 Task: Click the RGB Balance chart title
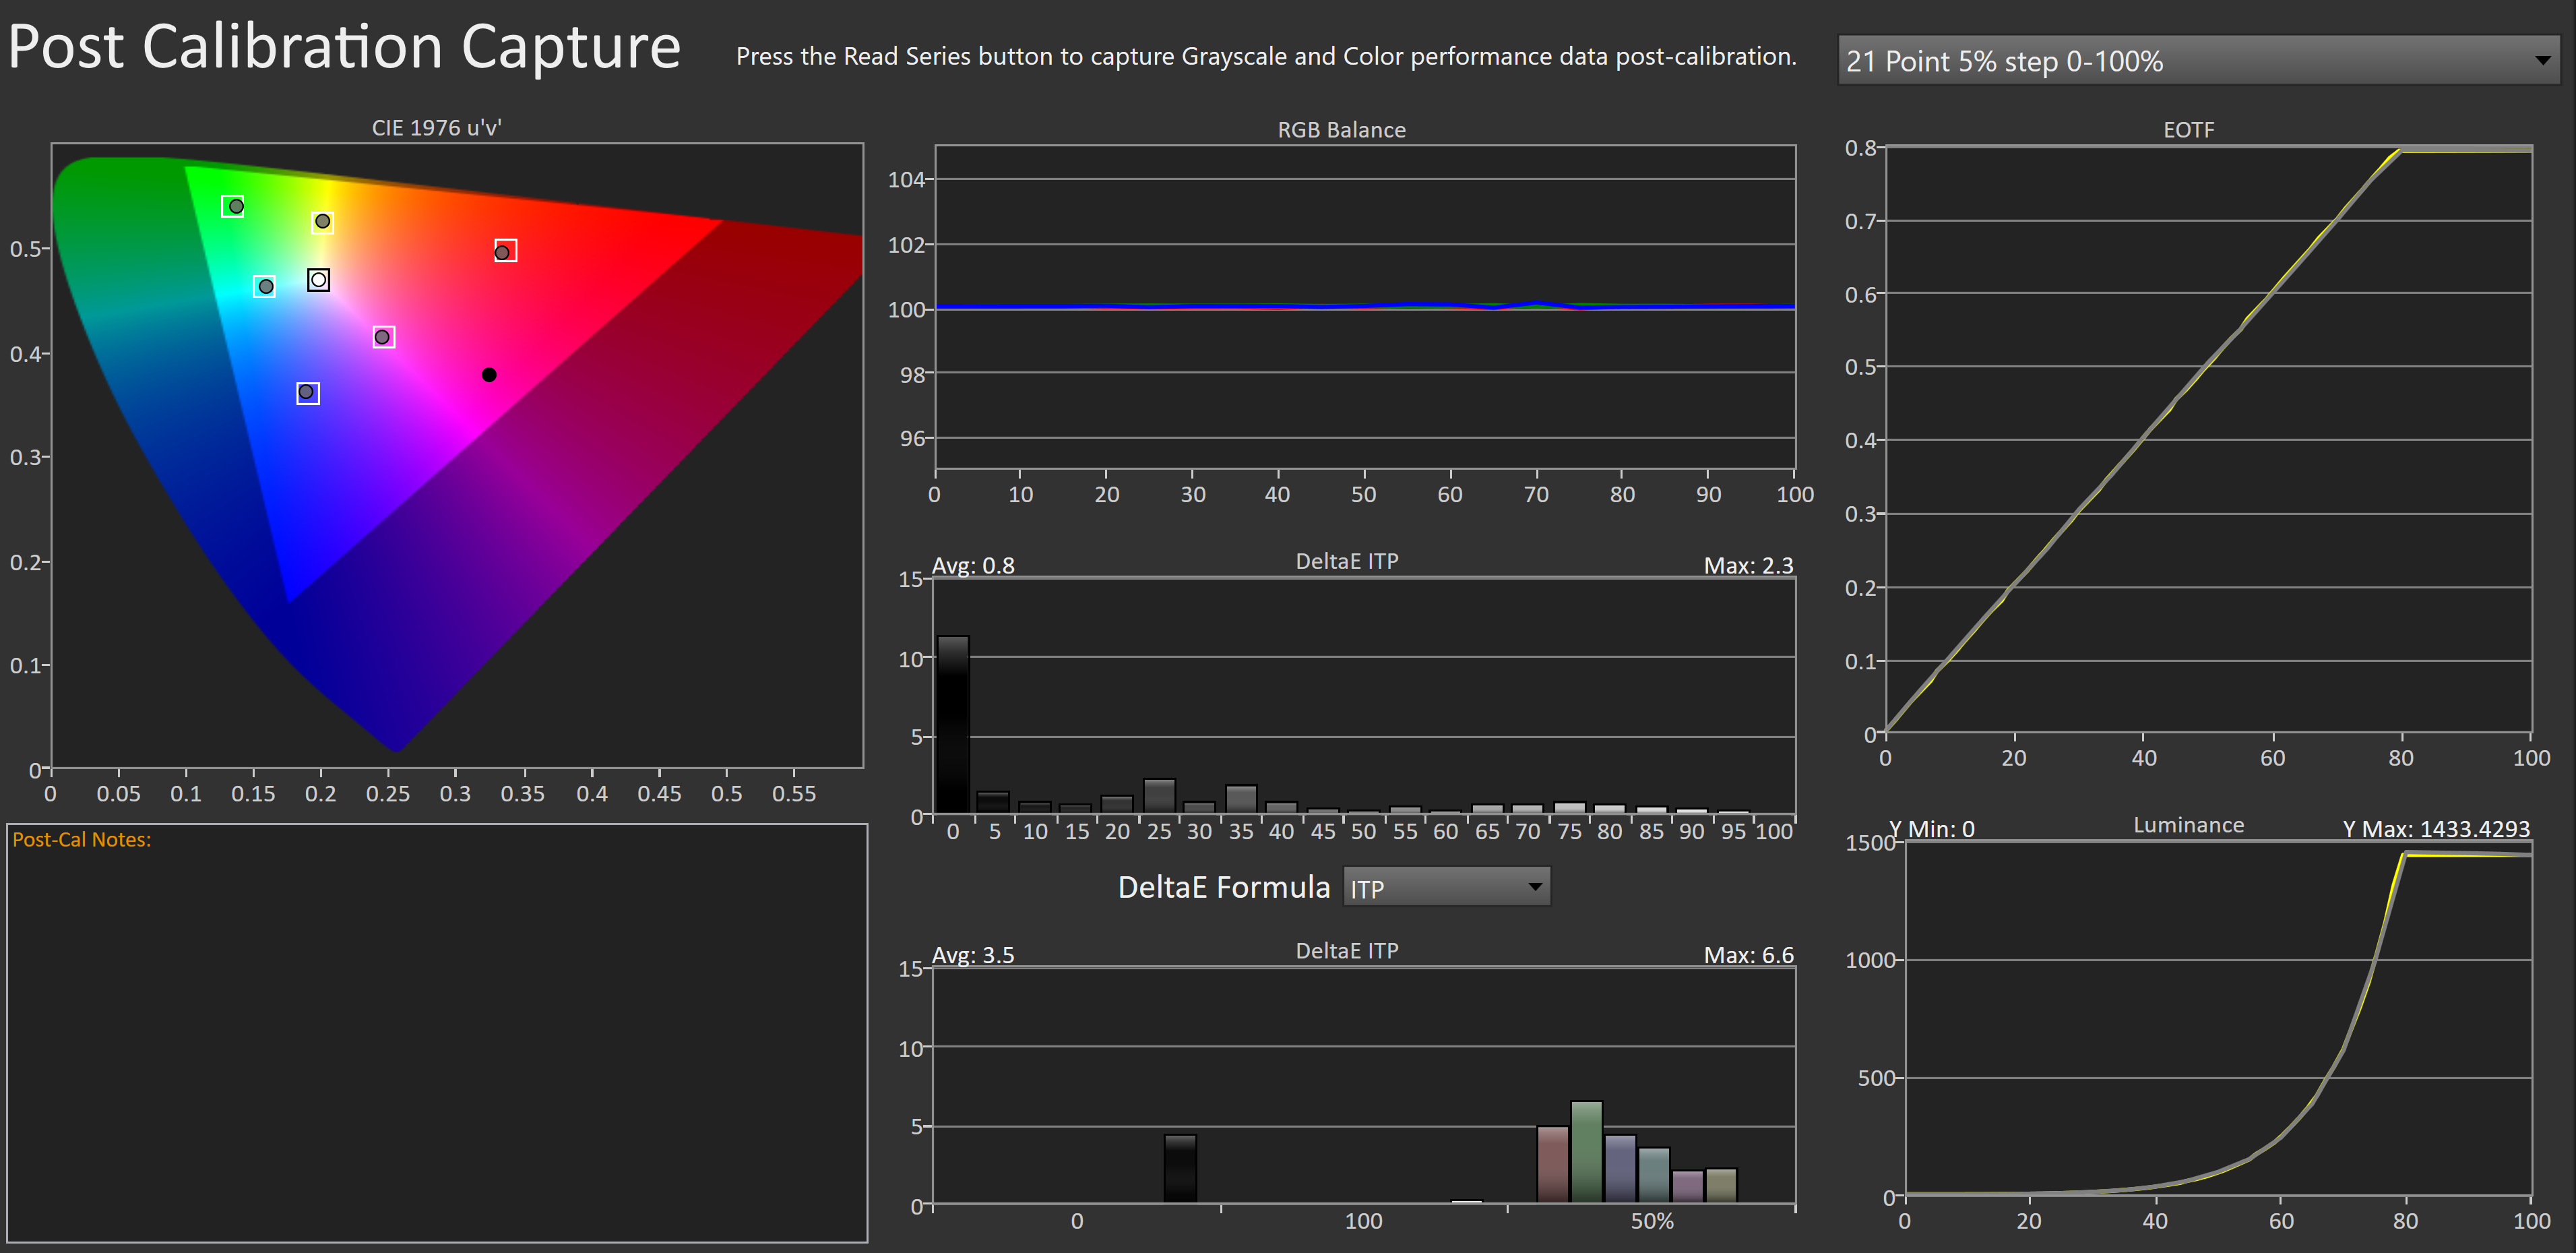coord(1341,130)
